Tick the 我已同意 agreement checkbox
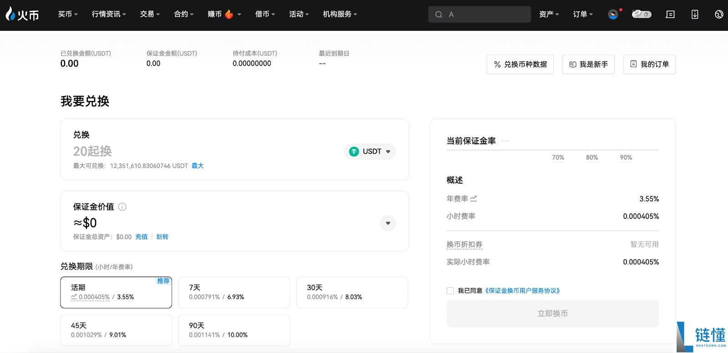Viewport: 728px width, 353px height. [x=450, y=291]
